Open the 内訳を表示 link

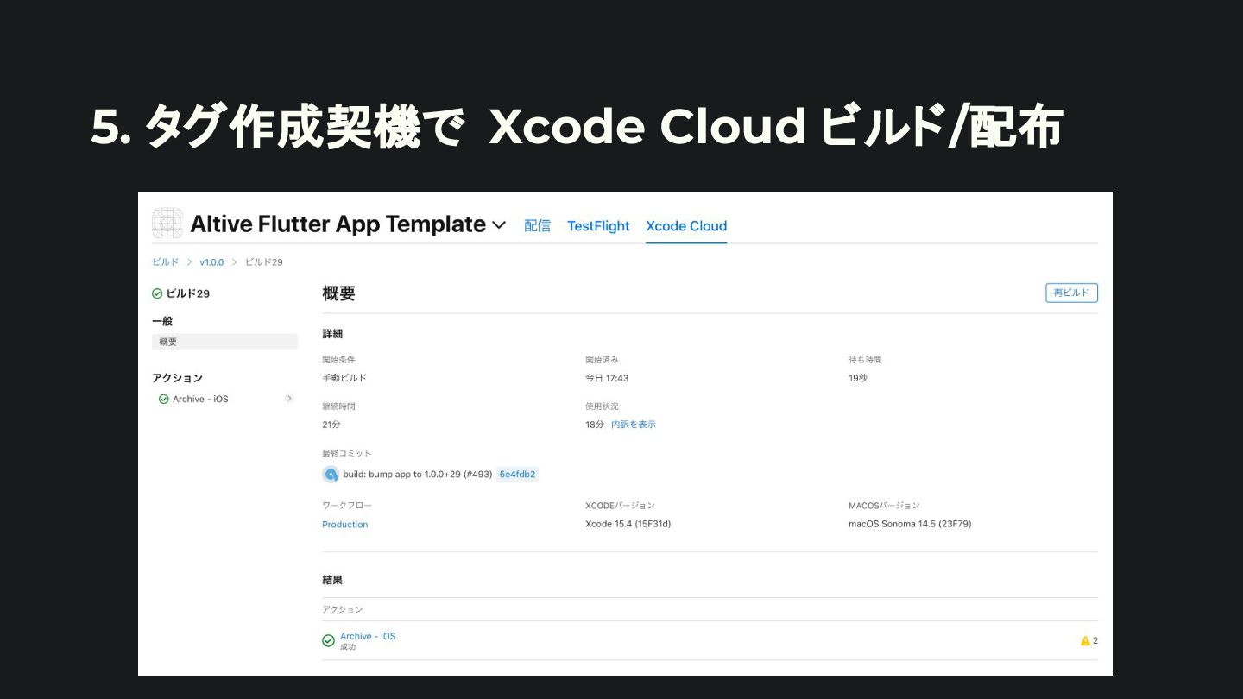pyautogui.click(x=634, y=425)
